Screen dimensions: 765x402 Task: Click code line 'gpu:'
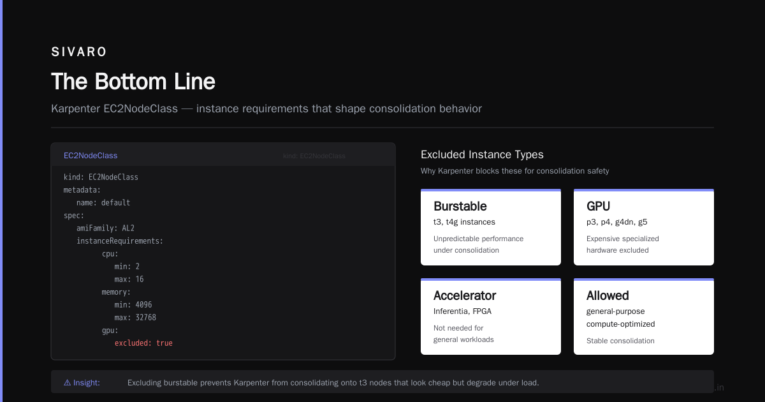tap(110, 330)
